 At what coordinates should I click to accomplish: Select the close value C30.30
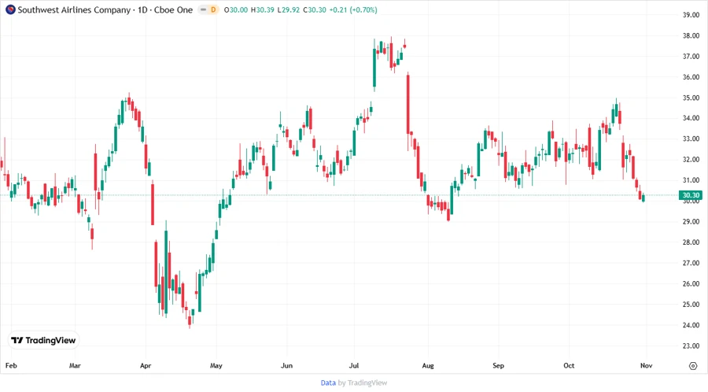pyautogui.click(x=315, y=9)
